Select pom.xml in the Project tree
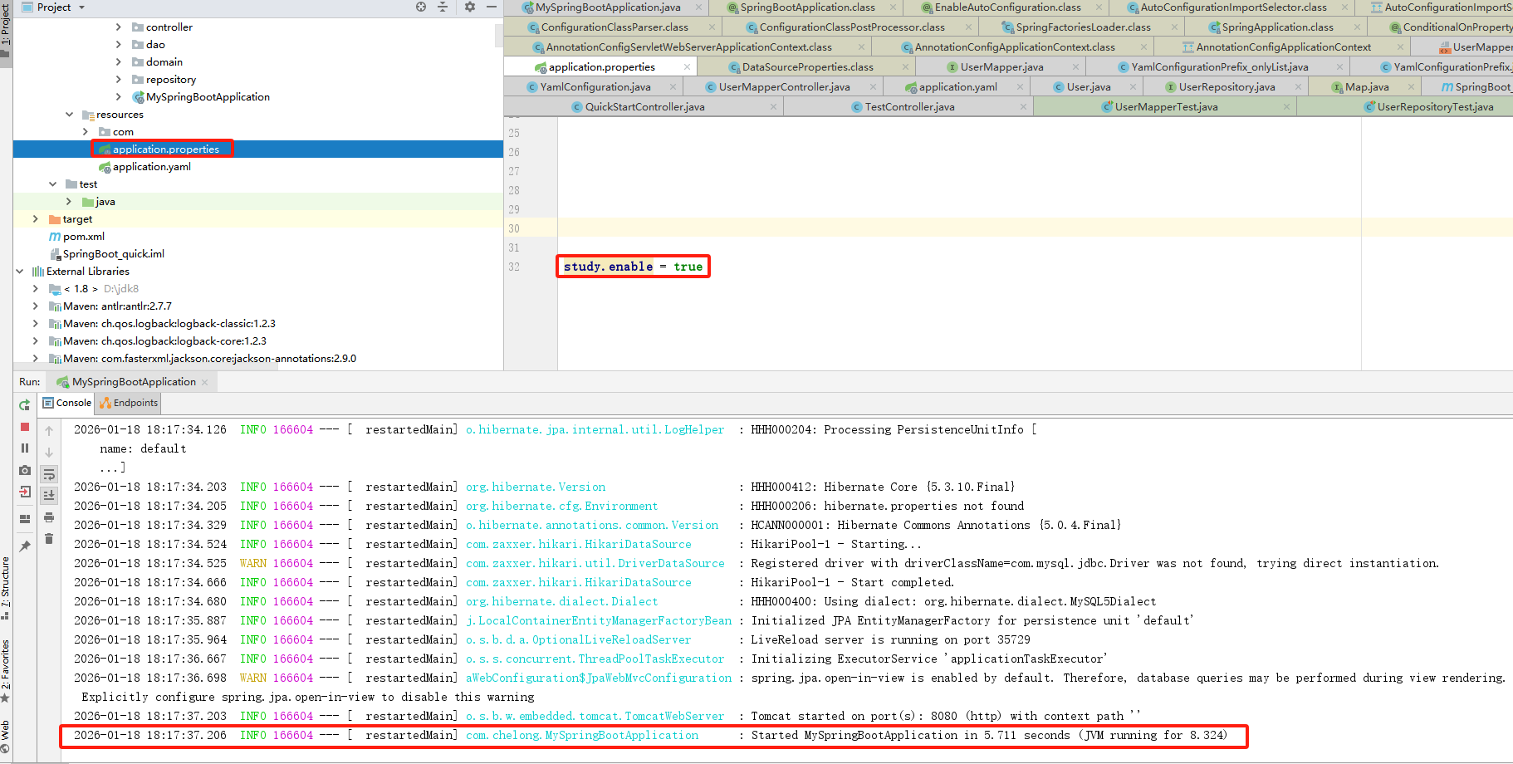This screenshot has width=1513, height=764. click(84, 237)
